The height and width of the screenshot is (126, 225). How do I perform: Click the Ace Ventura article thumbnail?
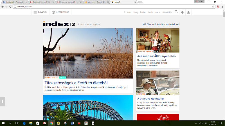pos(157,40)
